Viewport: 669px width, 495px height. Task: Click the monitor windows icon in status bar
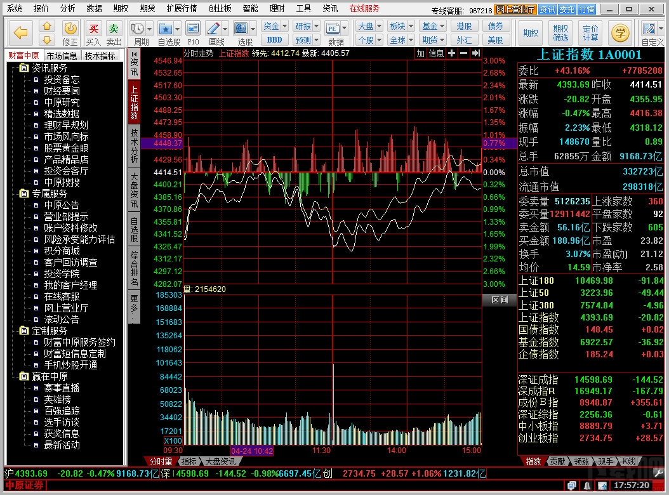point(572,485)
